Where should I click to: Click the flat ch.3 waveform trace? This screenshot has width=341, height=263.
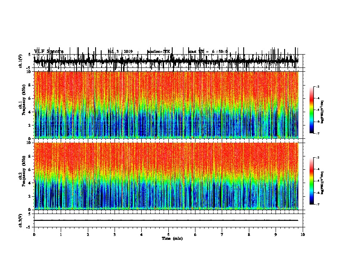[166, 220]
